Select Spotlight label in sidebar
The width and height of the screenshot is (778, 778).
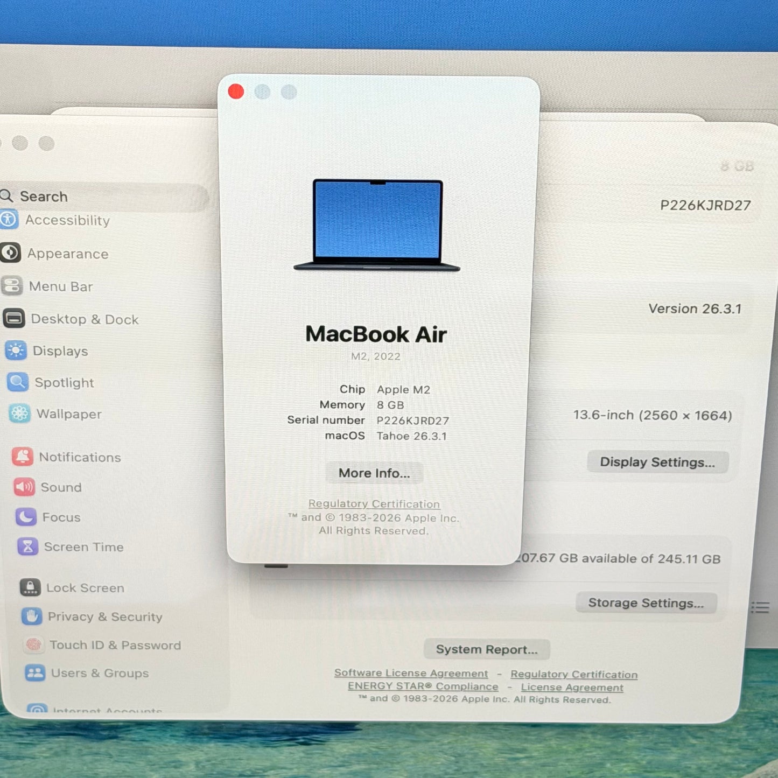tap(65, 383)
